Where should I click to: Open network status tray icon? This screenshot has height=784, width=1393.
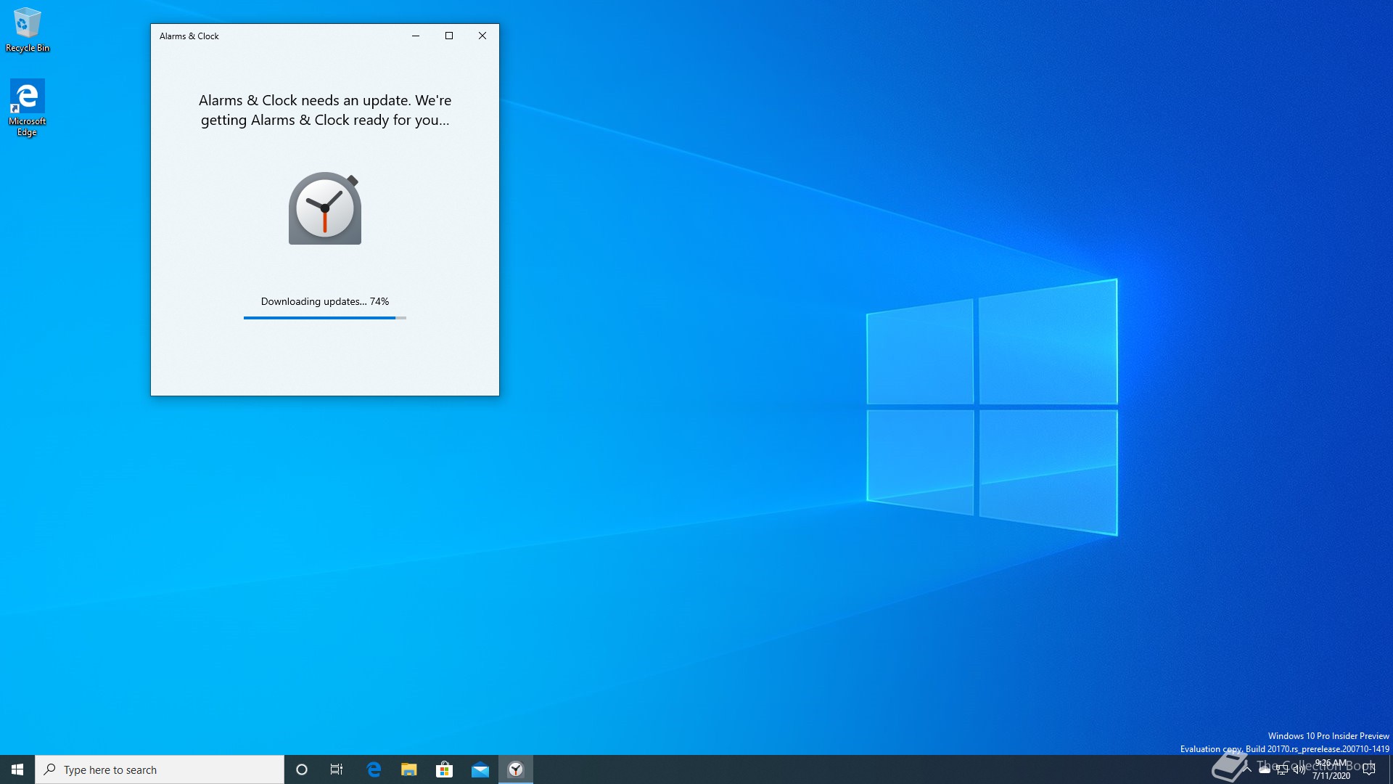pos(1282,769)
